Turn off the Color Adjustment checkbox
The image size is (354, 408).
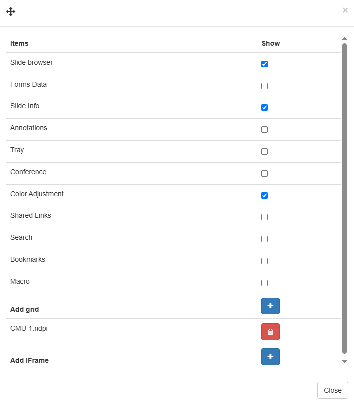coord(265,196)
